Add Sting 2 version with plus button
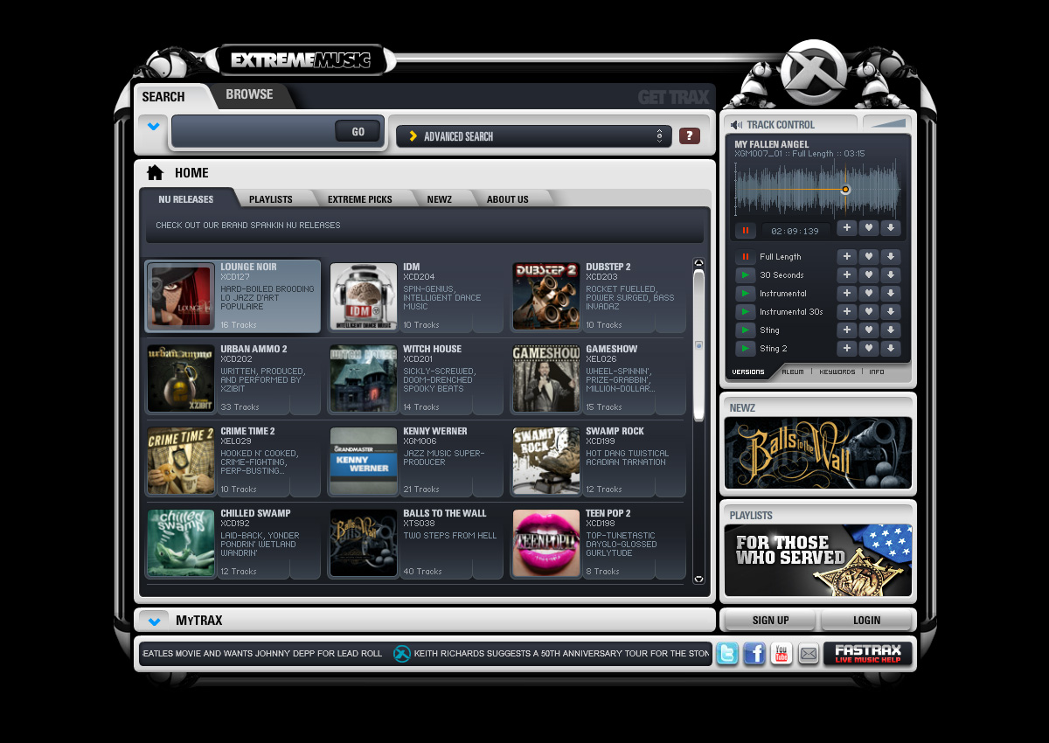This screenshot has height=743, width=1049. click(846, 349)
